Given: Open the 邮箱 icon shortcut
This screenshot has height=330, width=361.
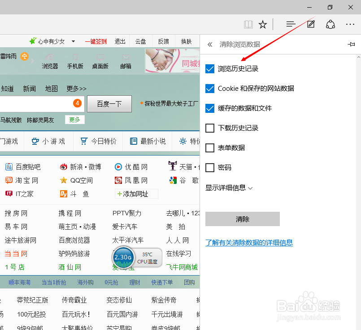Looking at the screenshot, I should tap(126, 62).
